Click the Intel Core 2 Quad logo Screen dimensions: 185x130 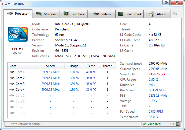(18, 34)
